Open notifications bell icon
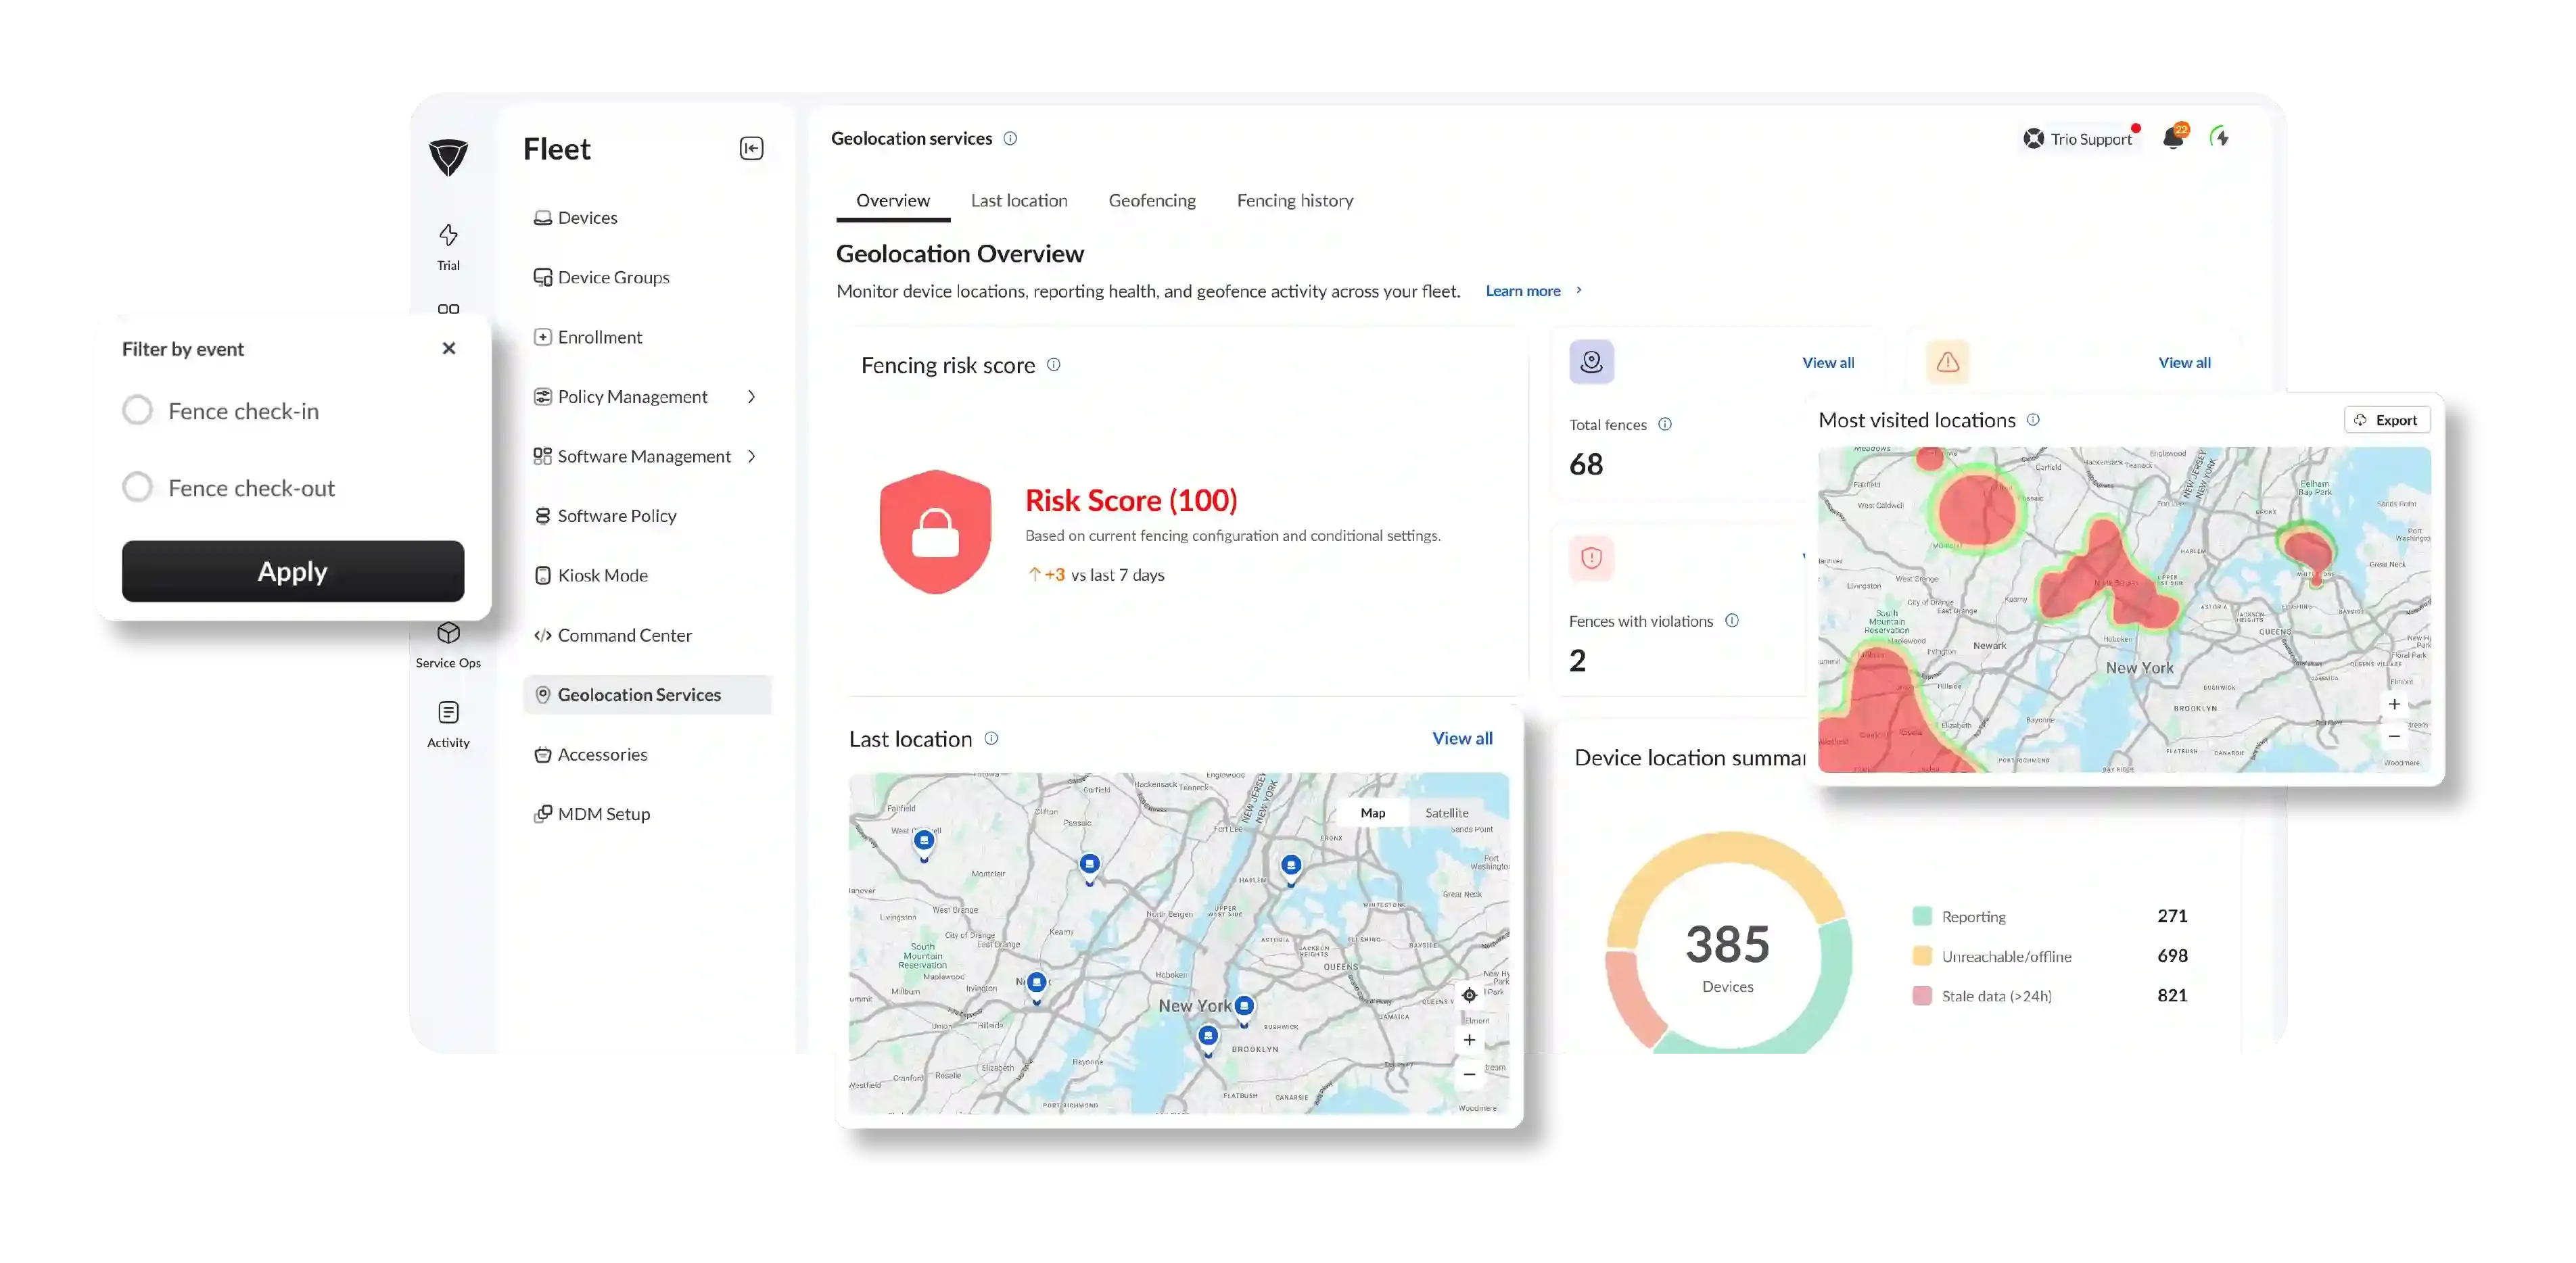The image size is (2576, 1263). pyautogui.click(x=2173, y=138)
